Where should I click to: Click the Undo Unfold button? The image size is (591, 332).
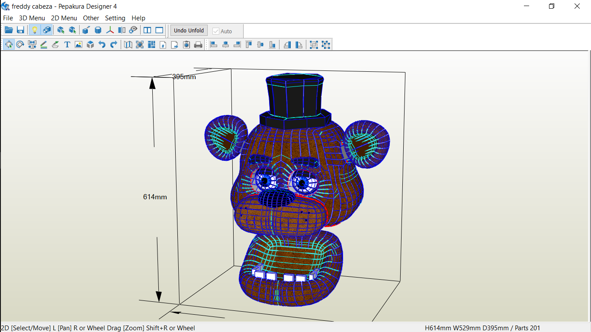(189, 31)
